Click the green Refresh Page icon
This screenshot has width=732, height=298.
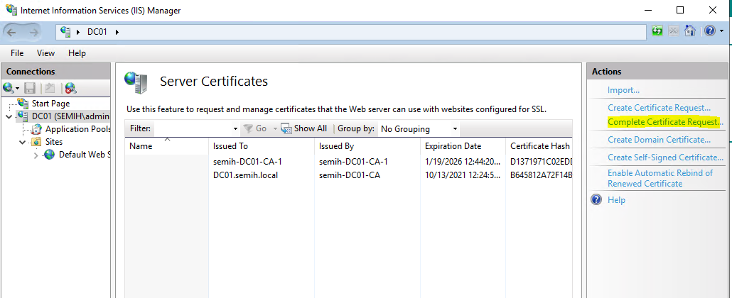pyautogui.click(x=657, y=31)
